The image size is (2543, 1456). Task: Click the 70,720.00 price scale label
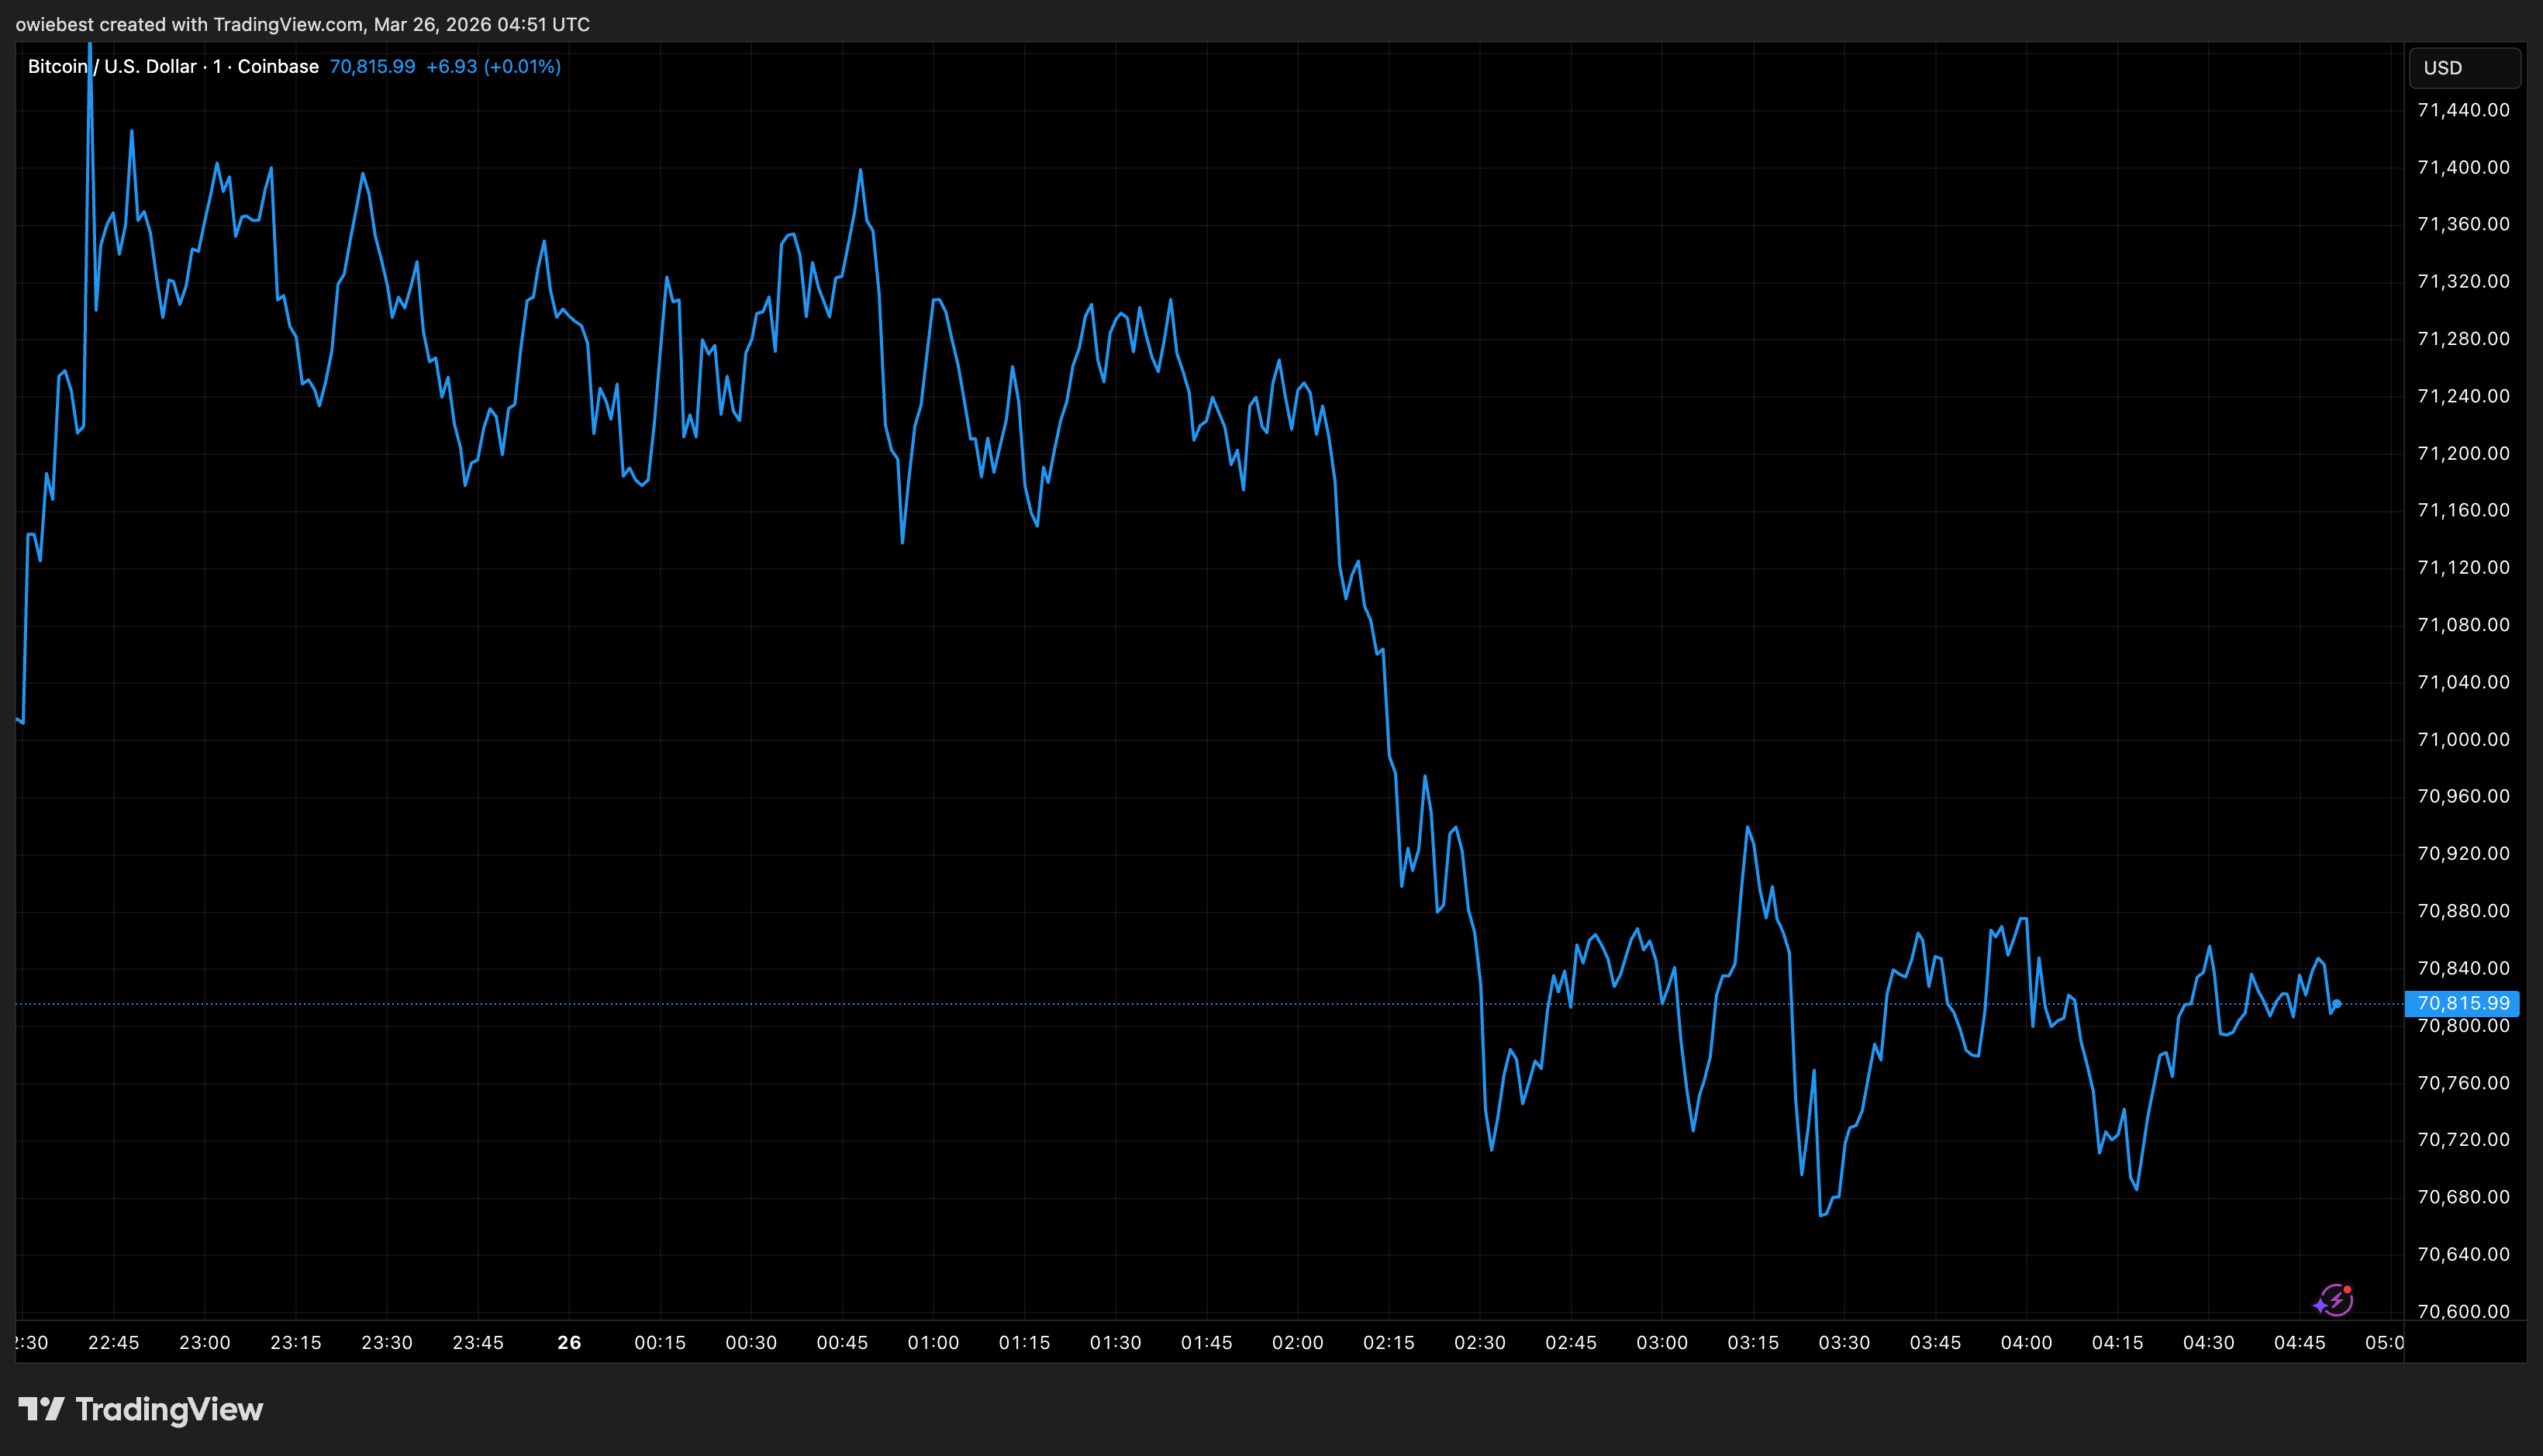click(2463, 1140)
